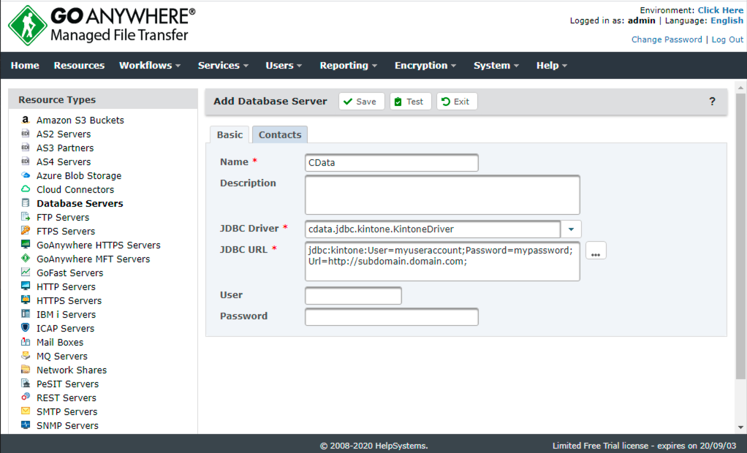This screenshot has height=453, width=747.
Task: Click the Environment Click Here link
Action: tap(721, 10)
